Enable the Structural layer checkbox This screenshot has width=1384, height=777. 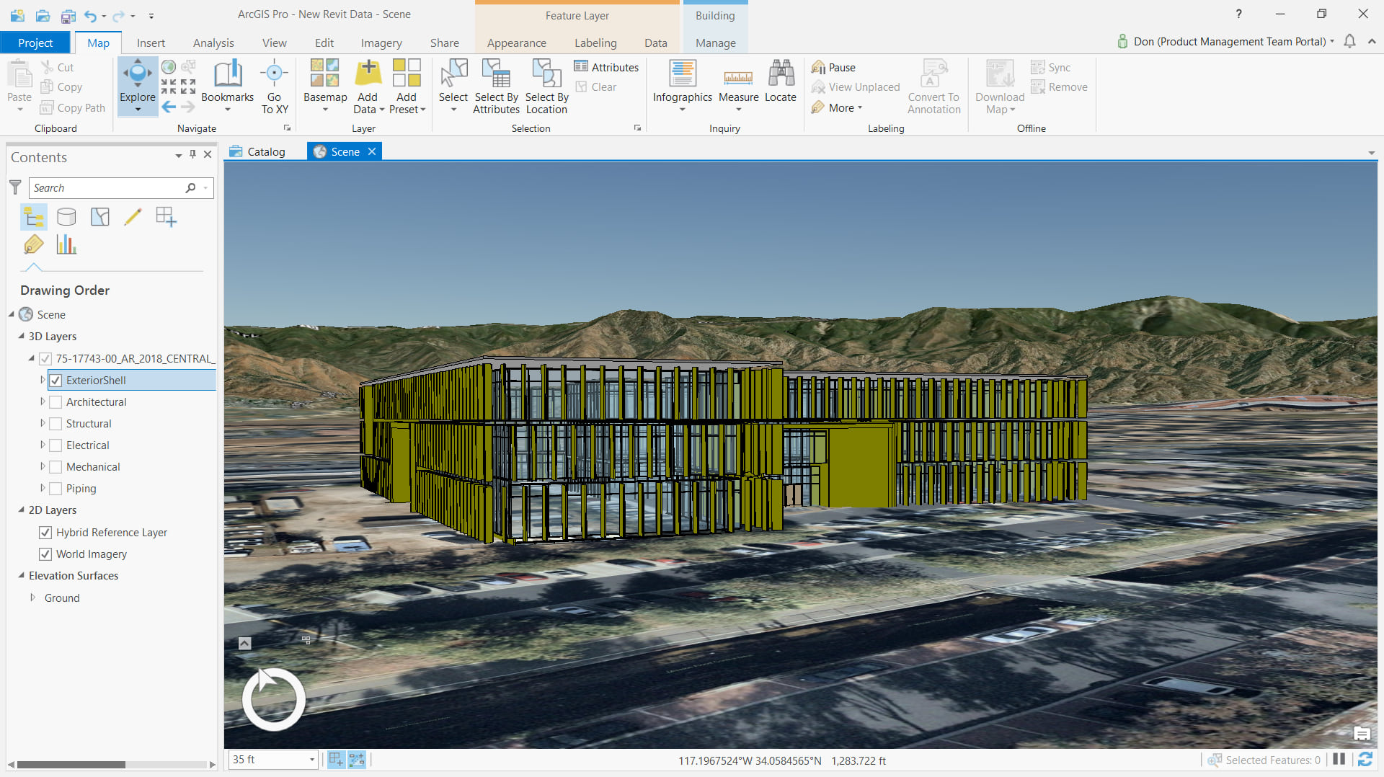(x=56, y=423)
